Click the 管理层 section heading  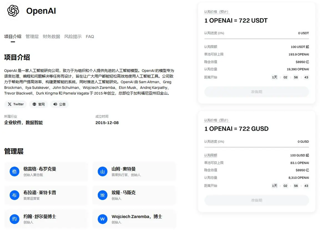(x=14, y=151)
